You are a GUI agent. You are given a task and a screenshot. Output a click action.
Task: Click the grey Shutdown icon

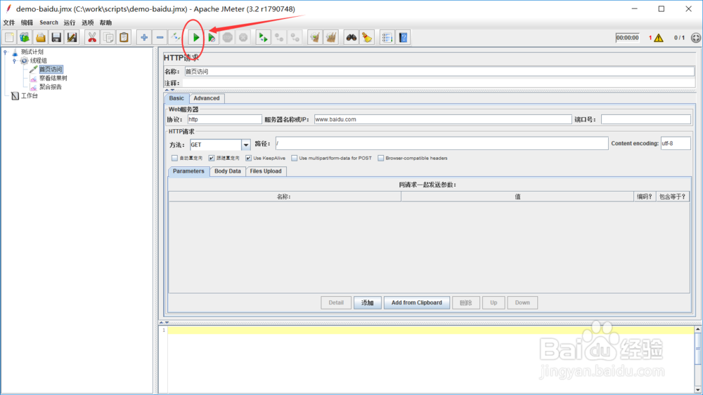[243, 38]
